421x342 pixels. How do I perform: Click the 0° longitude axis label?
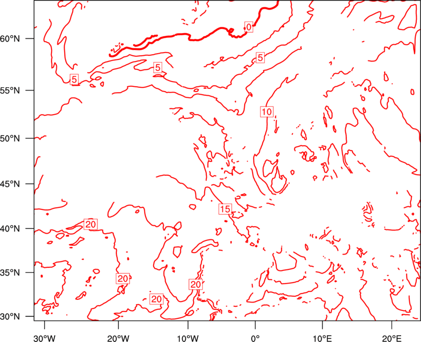pyautogui.click(x=255, y=338)
